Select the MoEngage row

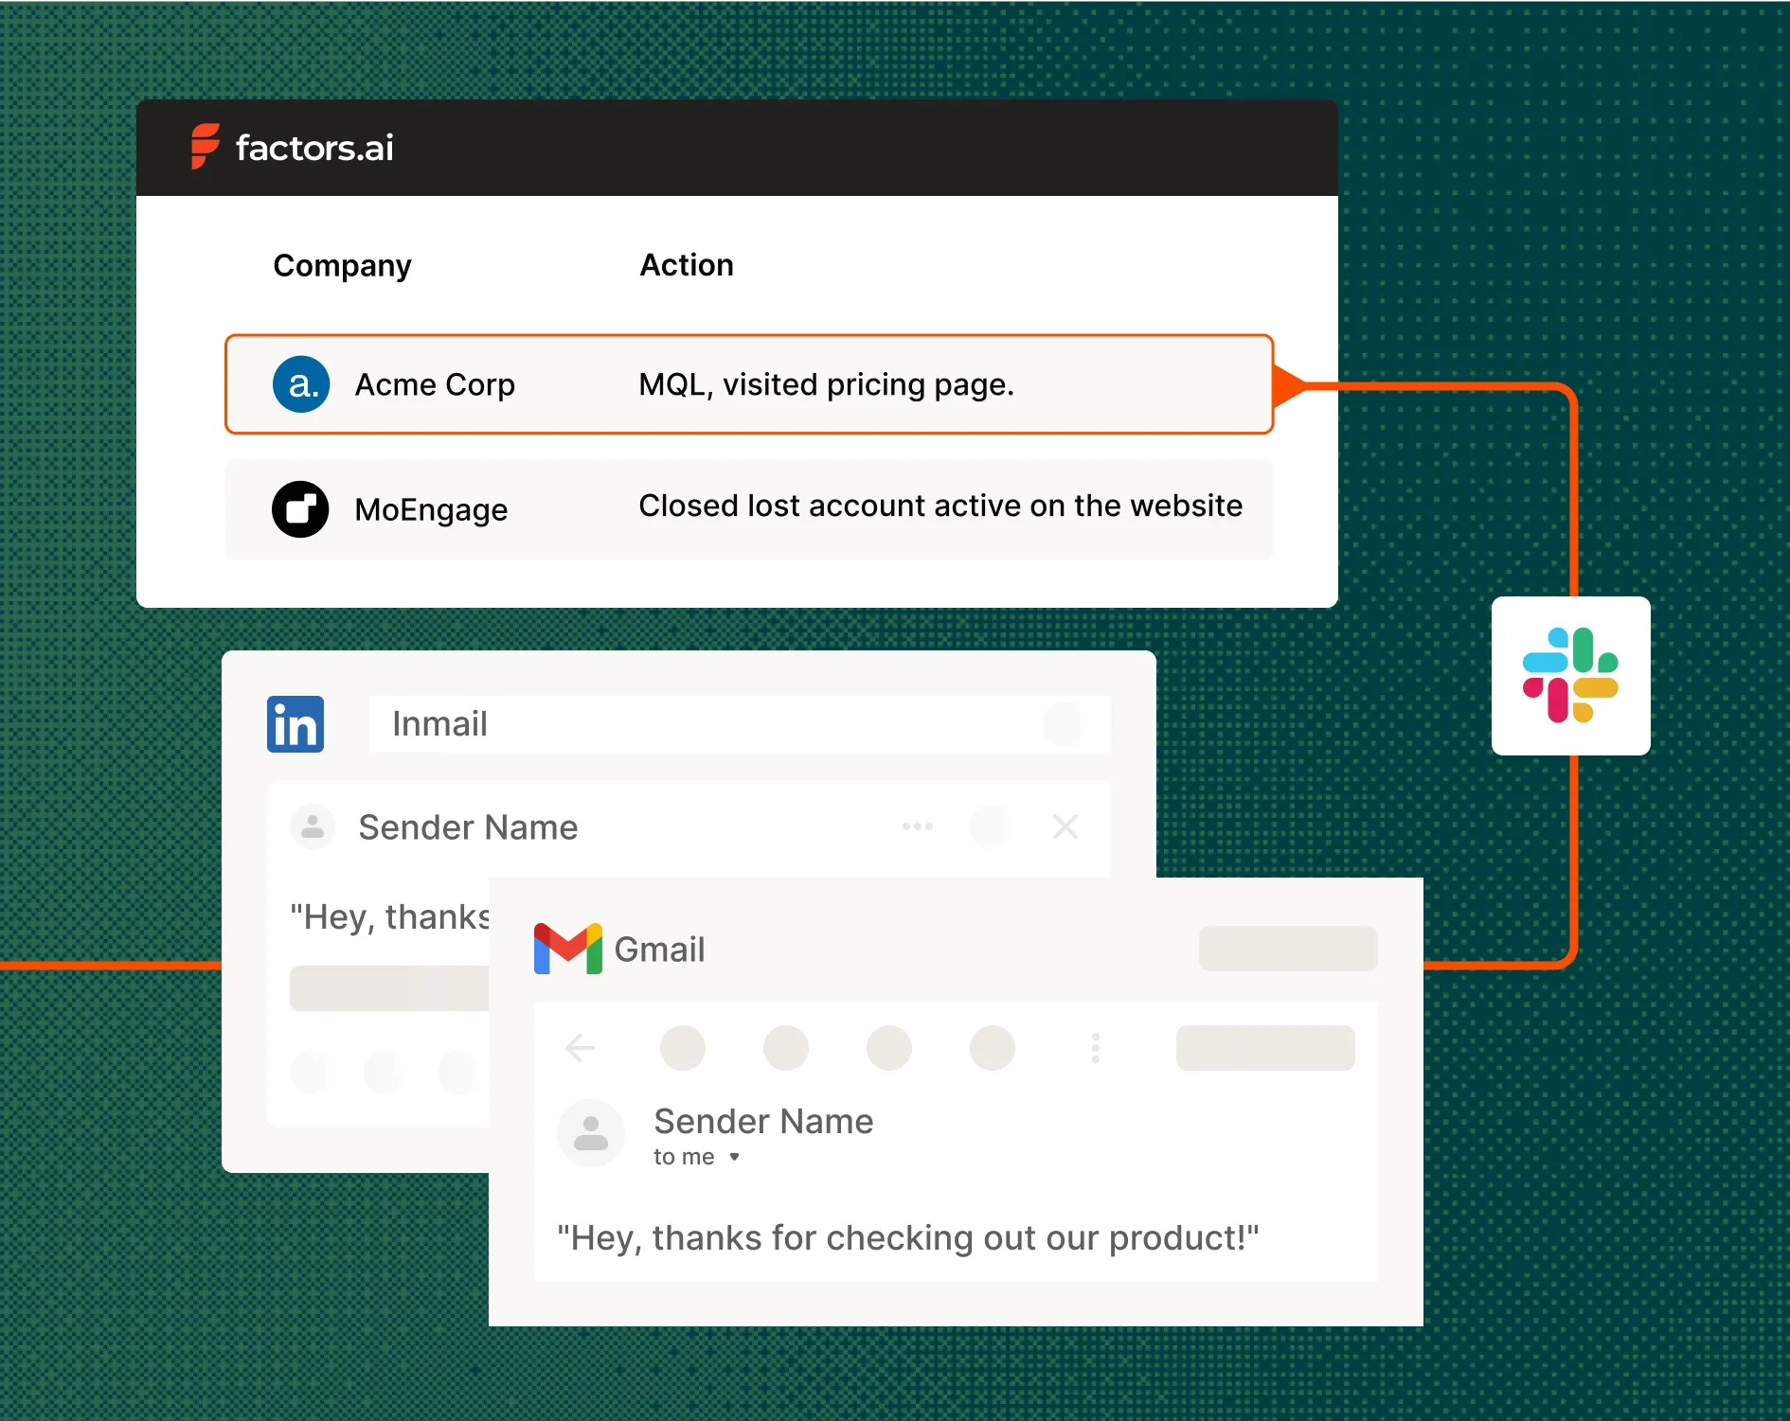(x=749, y=509)
